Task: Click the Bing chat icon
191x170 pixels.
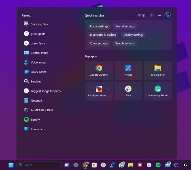Action: [x=167, y=15]
